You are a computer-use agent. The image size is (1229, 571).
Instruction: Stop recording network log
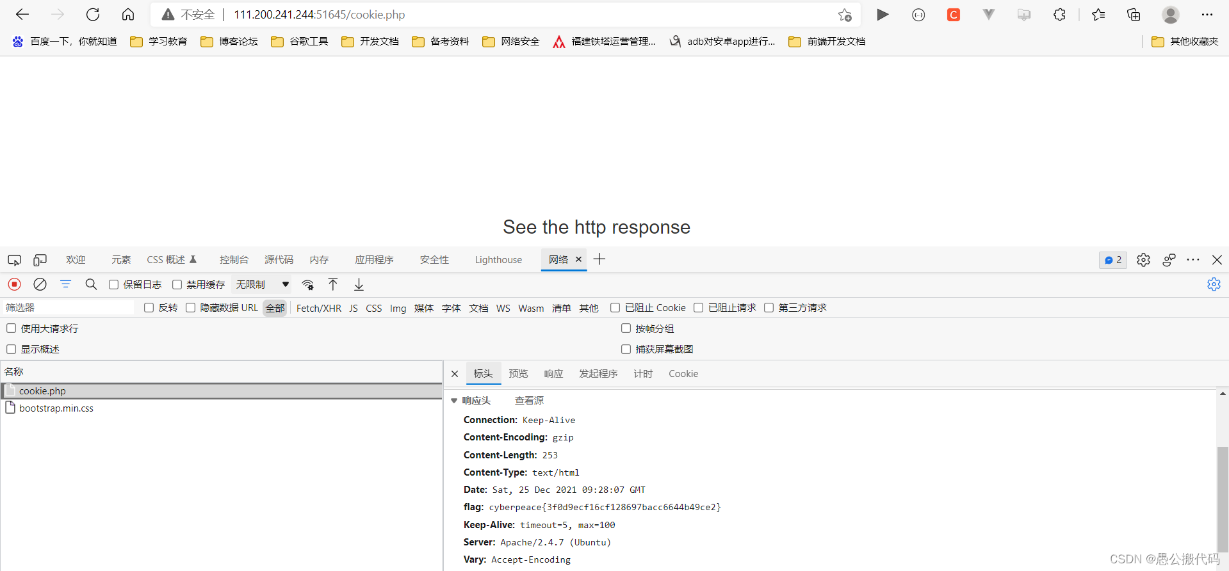pos(14,284)
